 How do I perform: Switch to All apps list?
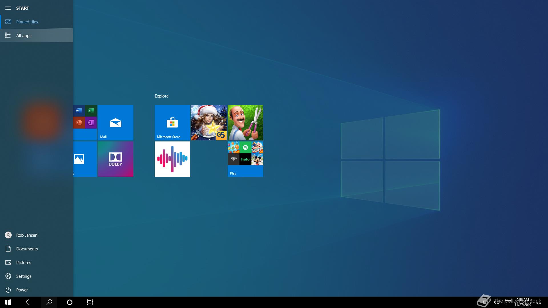click(x=37, y=35)
